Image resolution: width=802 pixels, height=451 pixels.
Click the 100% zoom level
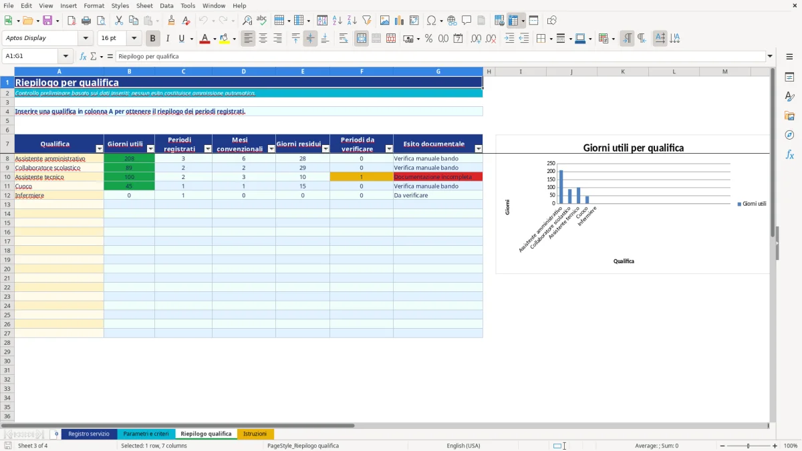(x=790, y=446)
